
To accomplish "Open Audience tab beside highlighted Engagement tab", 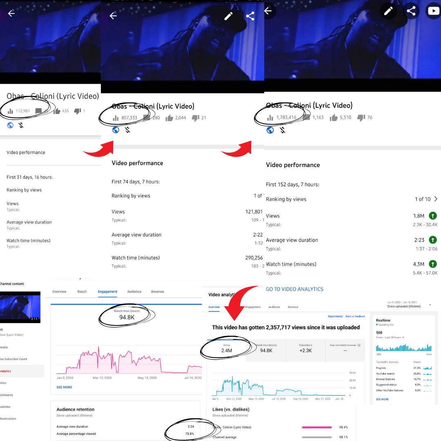I will click(x=134, y=292).
